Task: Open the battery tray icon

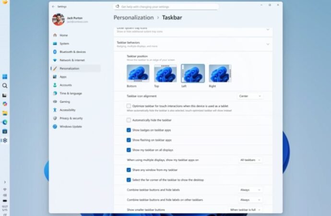Action: (x=5, y=201)
